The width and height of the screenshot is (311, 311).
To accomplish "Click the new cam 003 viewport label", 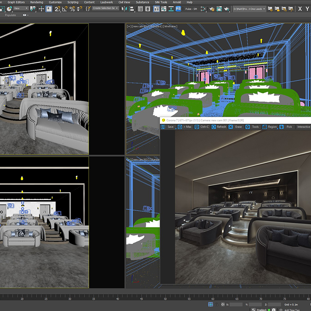I will click(x=140, y=159).
